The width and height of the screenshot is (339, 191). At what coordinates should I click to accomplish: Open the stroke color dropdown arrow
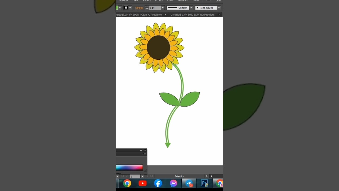tap(130, 8)
